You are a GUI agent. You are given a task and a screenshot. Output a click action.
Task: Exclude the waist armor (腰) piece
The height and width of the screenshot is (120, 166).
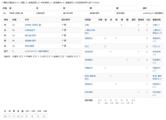point(65,41)
